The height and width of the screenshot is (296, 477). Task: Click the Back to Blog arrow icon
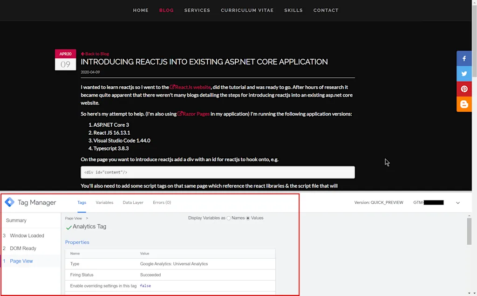coord(83,54)
